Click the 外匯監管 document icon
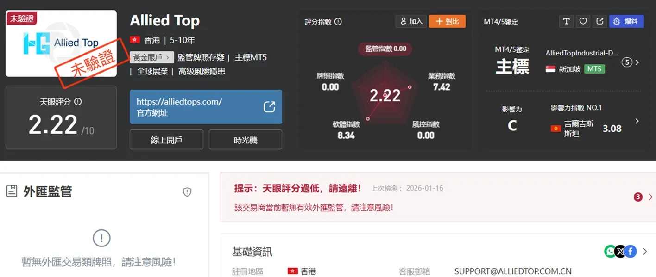Viewport: 656px width, 277px height. click(x=12, y=191)
